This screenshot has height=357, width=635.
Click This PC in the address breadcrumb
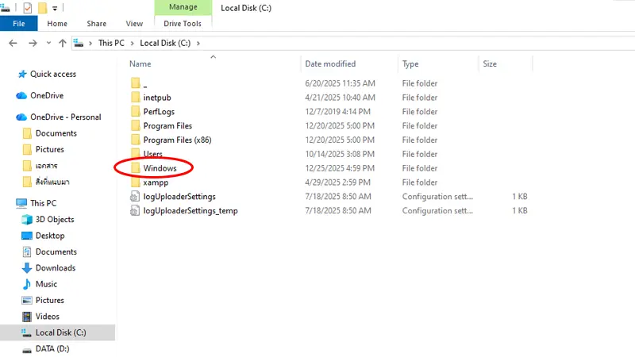pos(110,43)
